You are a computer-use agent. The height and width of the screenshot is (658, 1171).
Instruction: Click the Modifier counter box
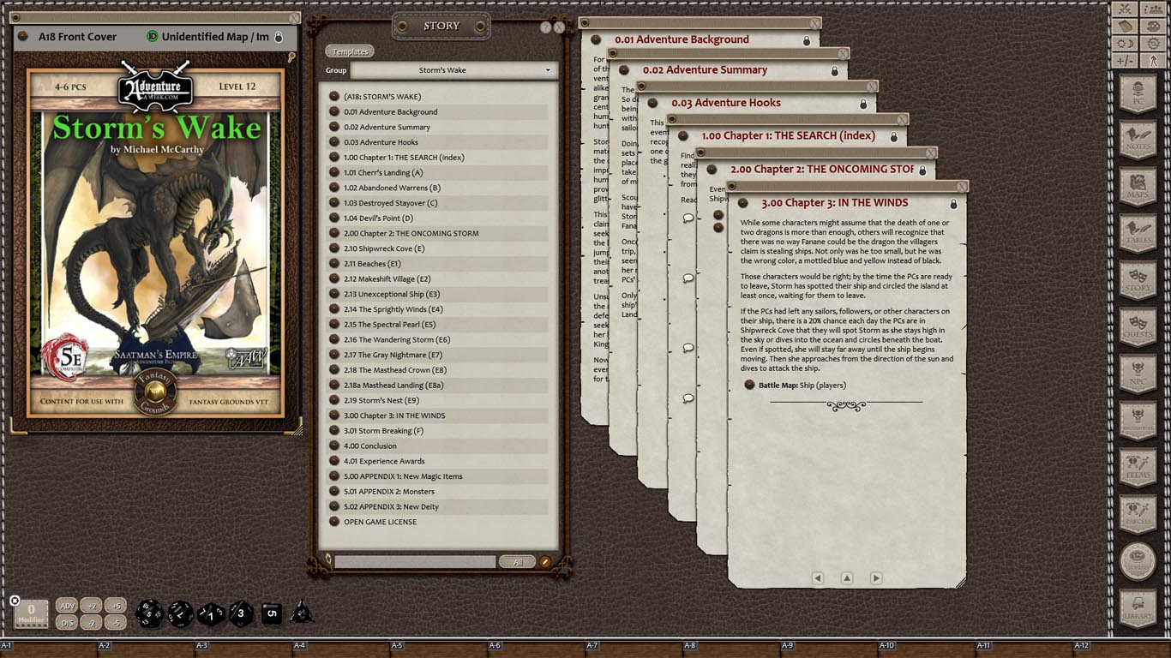tap(31, 612)
